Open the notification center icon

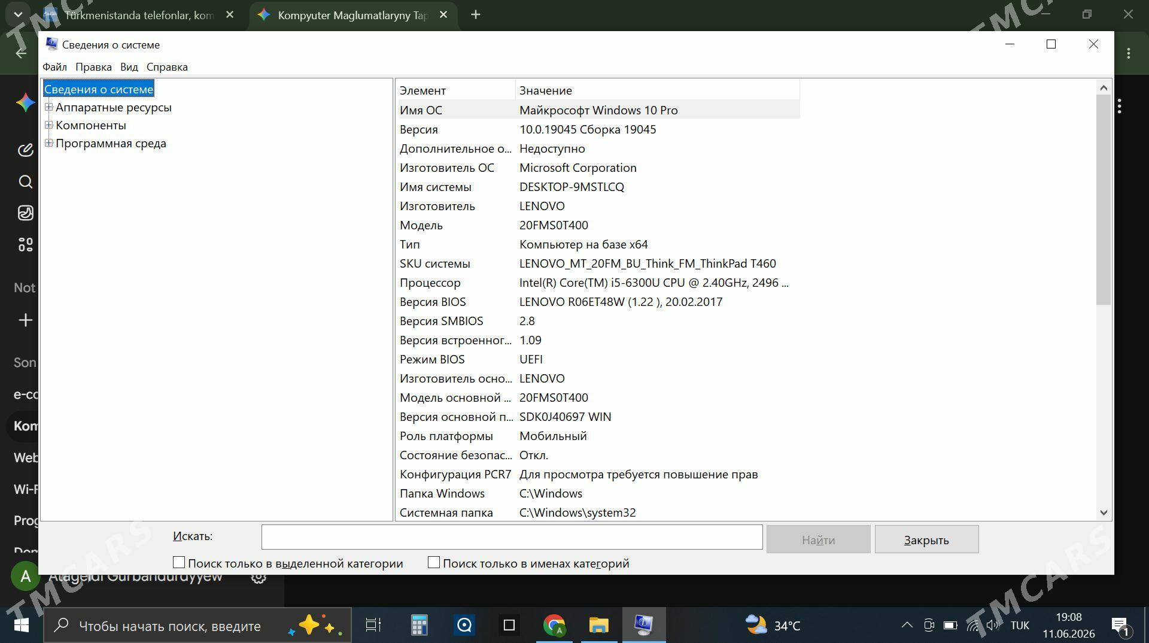[x=1120, y=626]
